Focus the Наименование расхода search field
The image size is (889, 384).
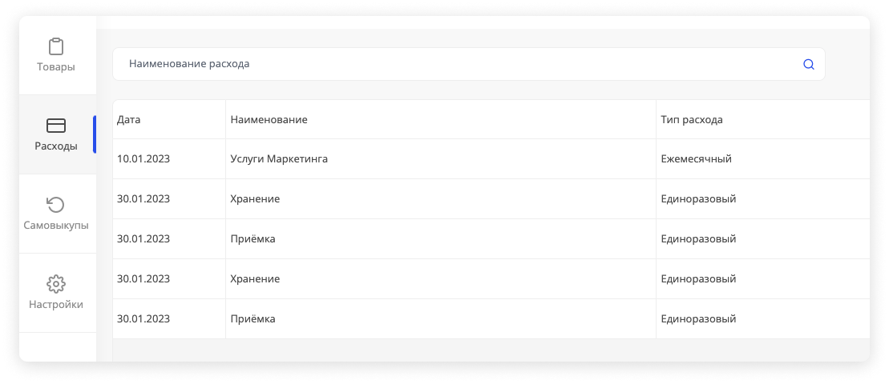click(468, 64)
